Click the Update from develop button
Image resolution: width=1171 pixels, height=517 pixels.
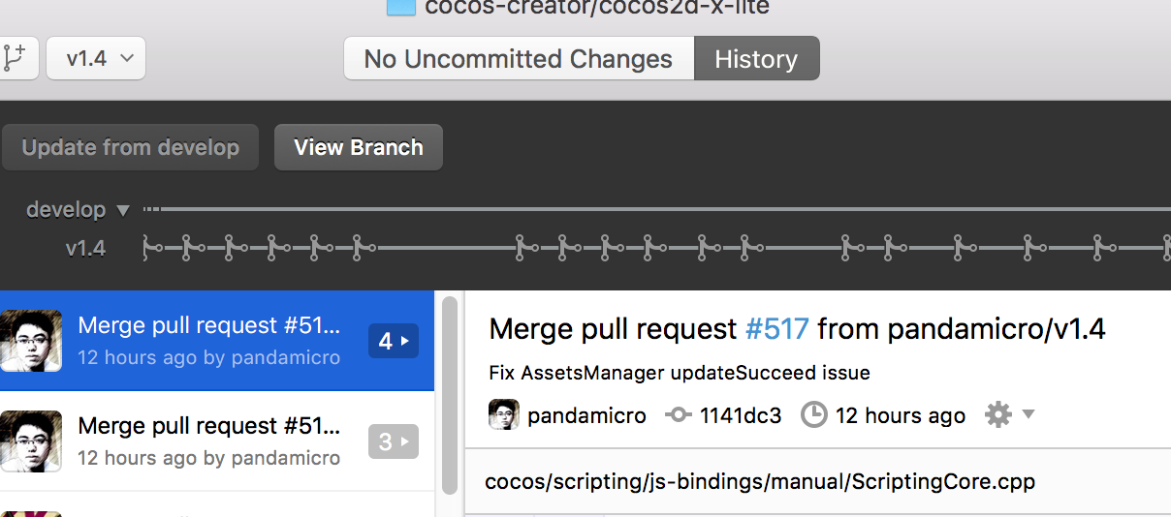tap(130, 147)
